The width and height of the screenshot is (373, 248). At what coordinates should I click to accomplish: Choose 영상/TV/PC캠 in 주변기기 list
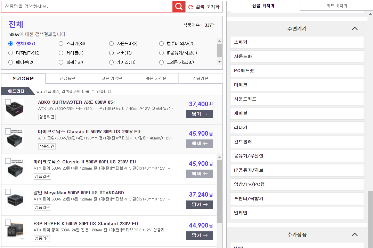(x=297, y=185)
